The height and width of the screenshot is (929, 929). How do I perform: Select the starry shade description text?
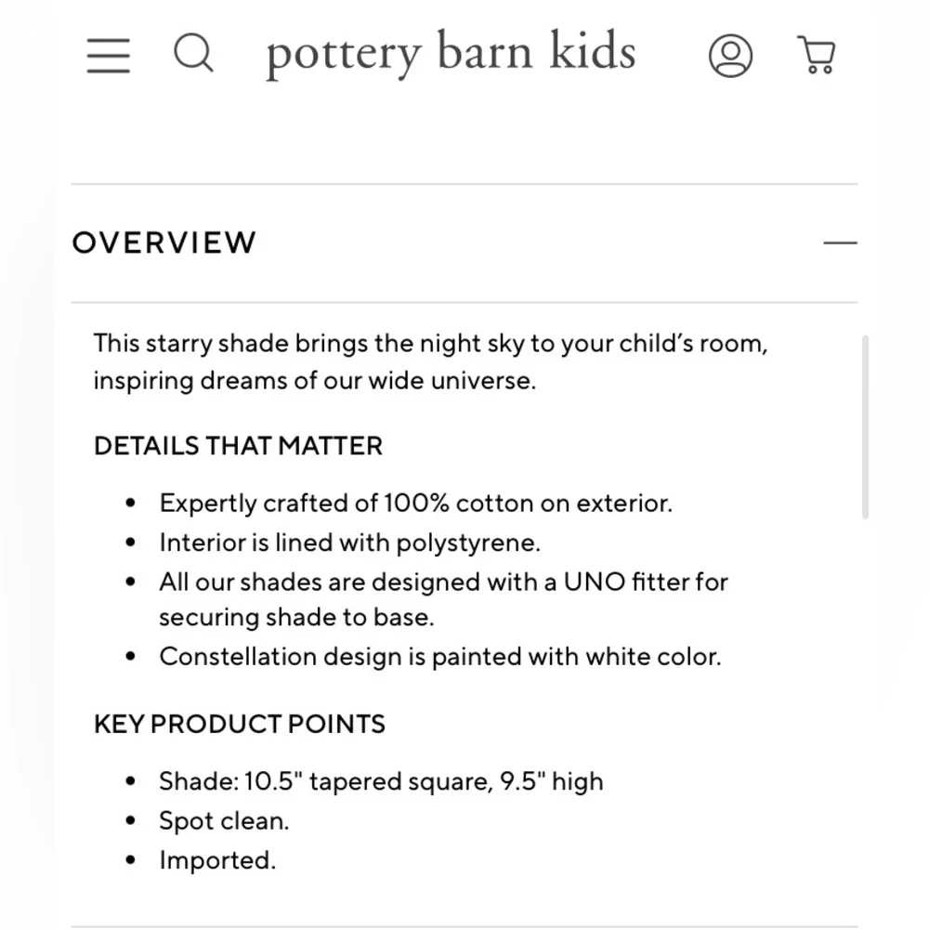430,361
